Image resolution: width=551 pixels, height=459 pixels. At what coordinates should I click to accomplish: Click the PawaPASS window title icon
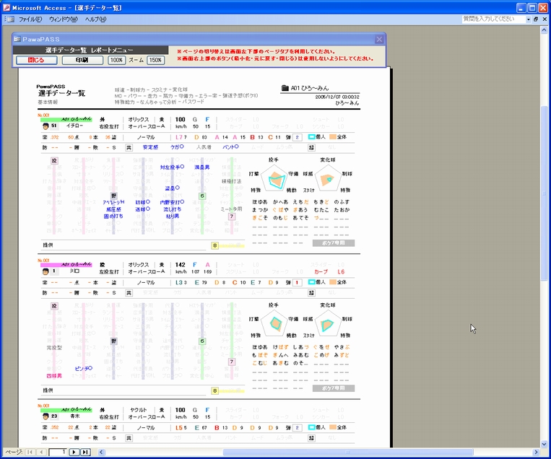[x=17, y=39]
